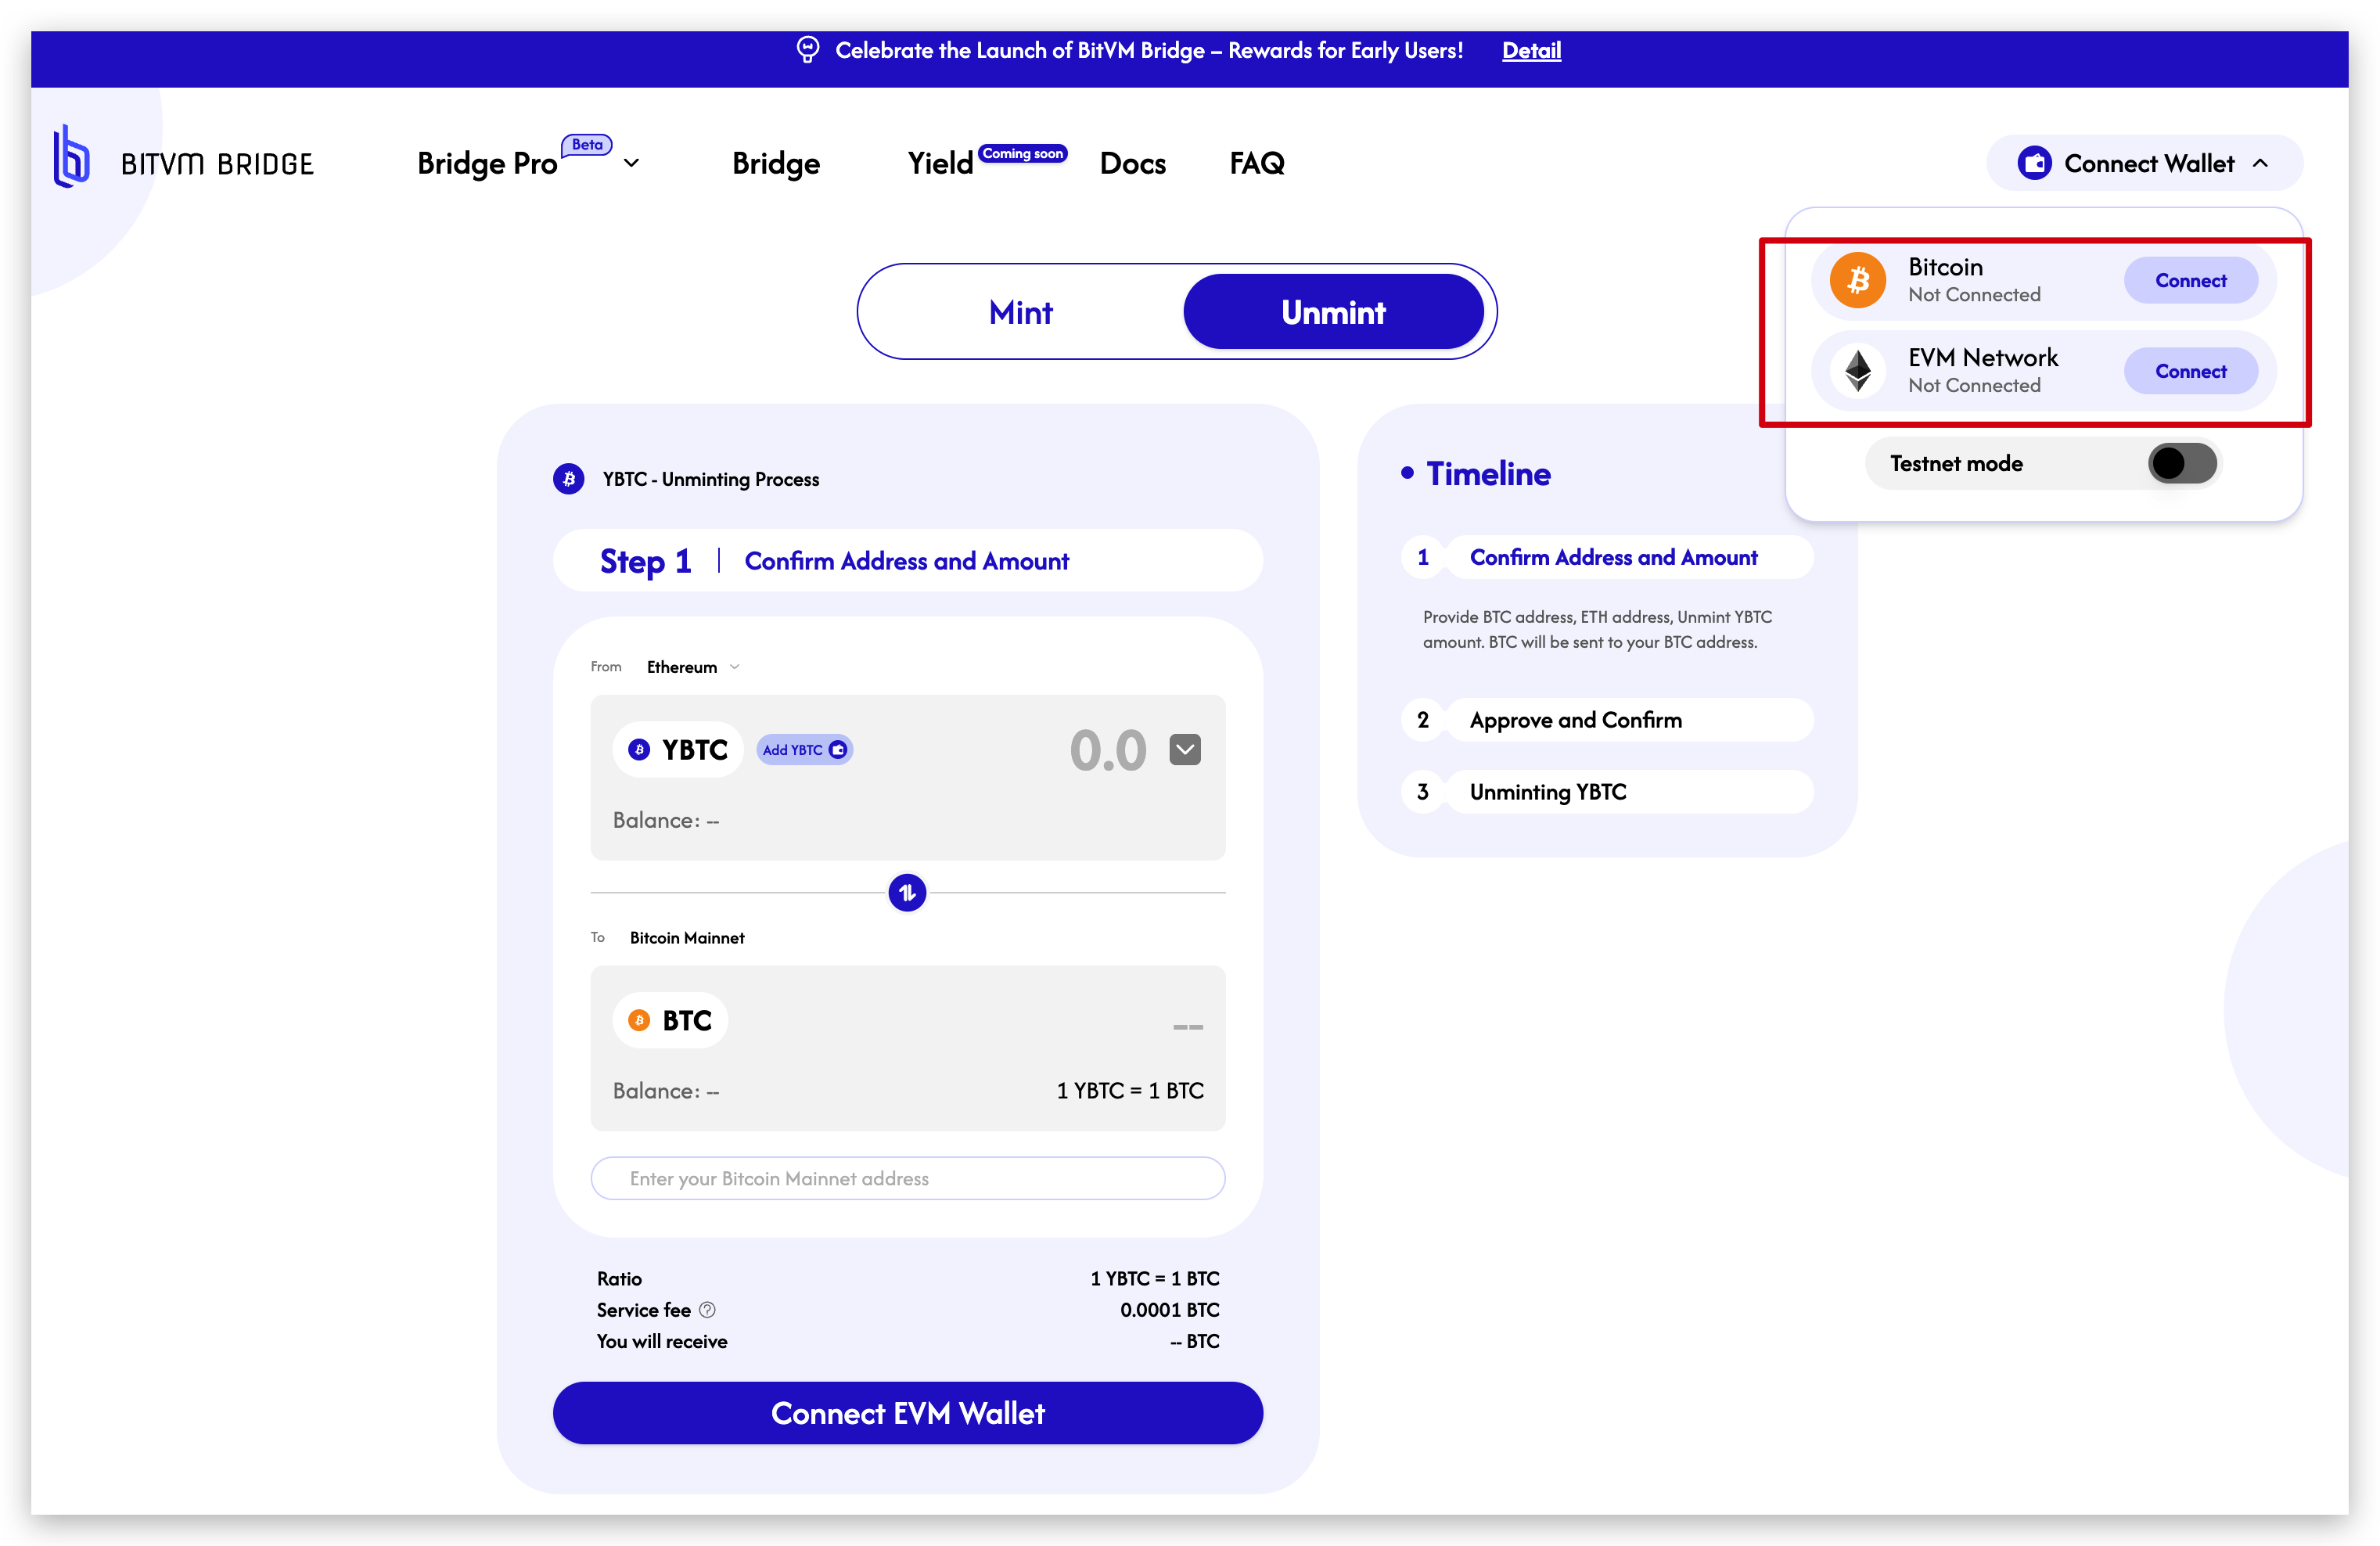Select timeline step Confirm Address and Amount

pos(1607,557)
